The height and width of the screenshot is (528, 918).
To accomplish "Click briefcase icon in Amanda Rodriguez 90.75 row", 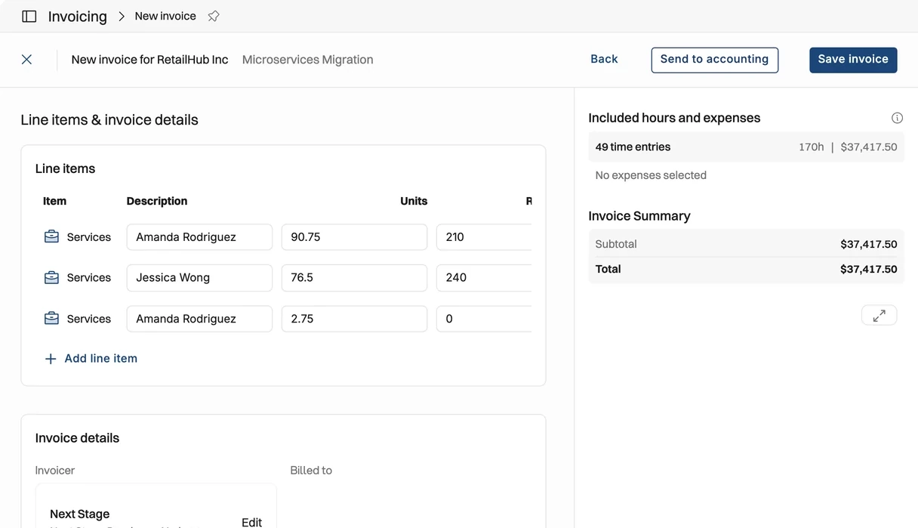I will click(x=51, y=237).
